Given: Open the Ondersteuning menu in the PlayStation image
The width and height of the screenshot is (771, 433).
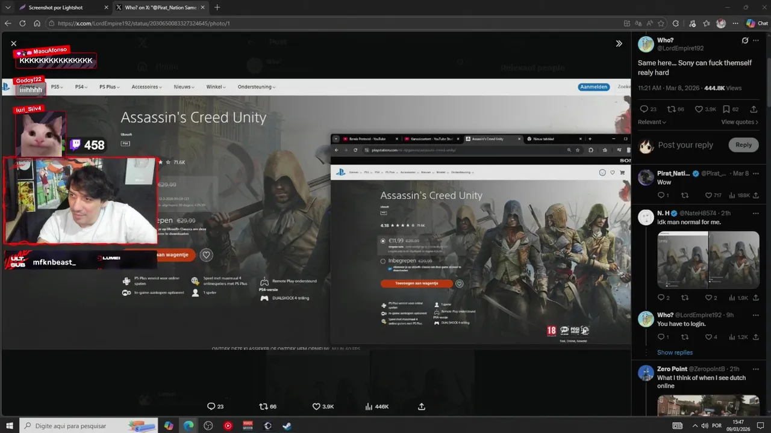Looking at the screenshot, I should (257, 87).
